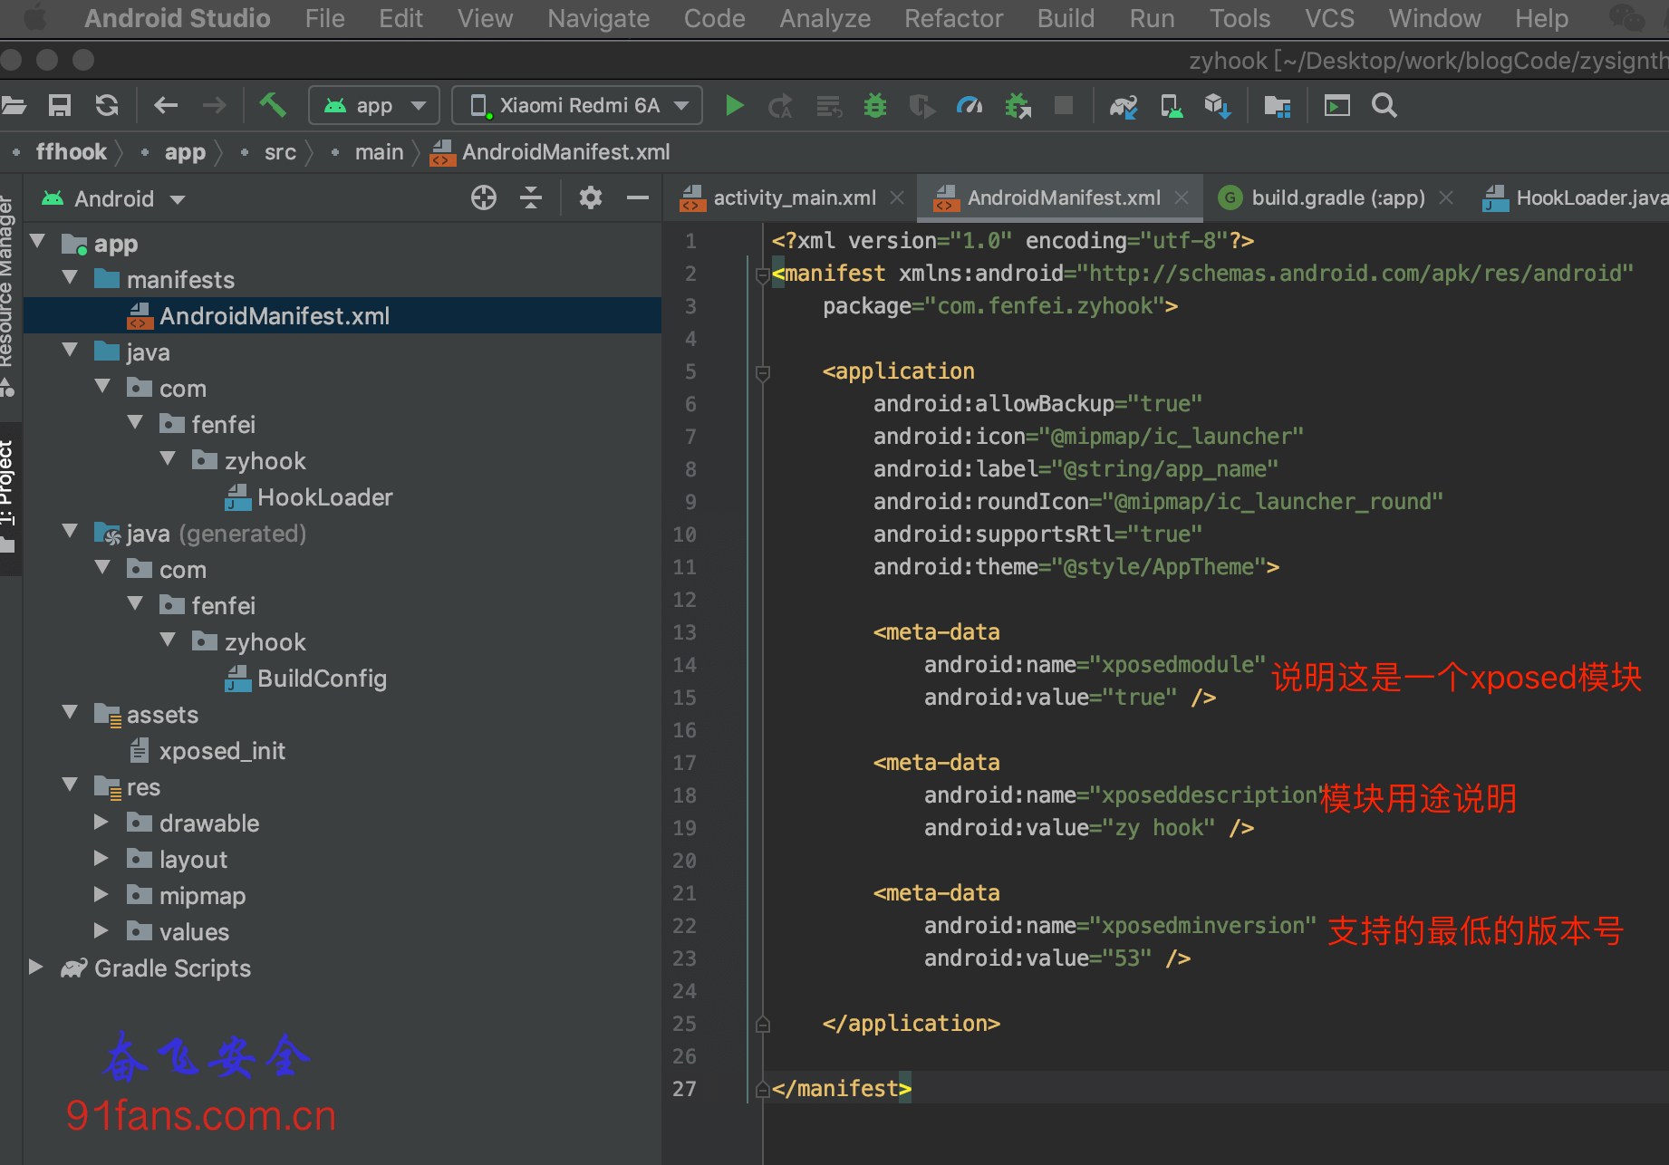
Task: Sync files refresh icon in toolbar
Action: point(107,106)
